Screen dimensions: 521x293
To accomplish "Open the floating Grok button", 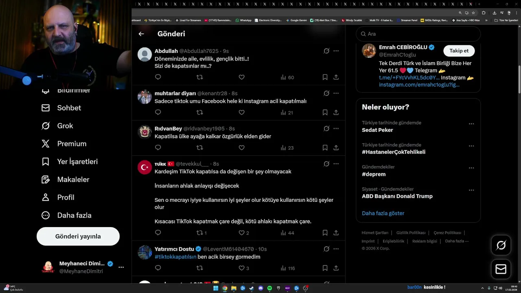I will tap(501, 245).
